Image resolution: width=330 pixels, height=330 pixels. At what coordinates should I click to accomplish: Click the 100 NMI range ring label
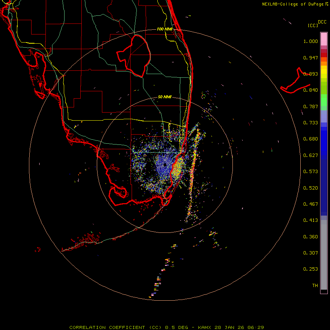pos(165,29)
